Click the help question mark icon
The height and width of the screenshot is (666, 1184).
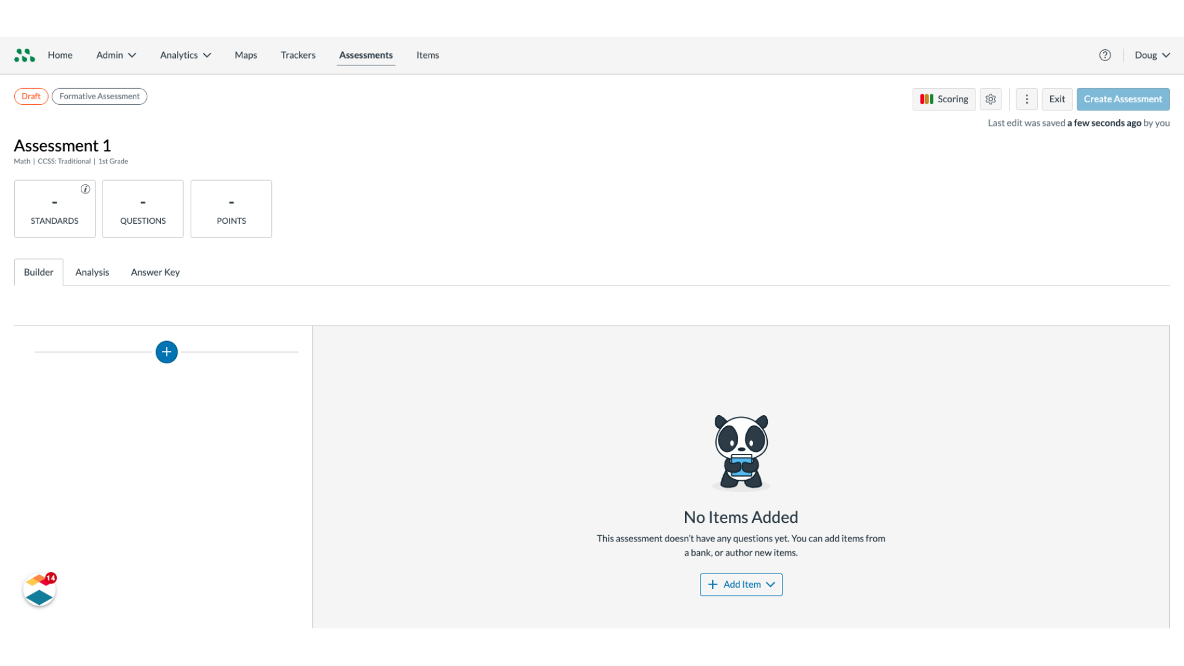click(x=1105, y=54)
